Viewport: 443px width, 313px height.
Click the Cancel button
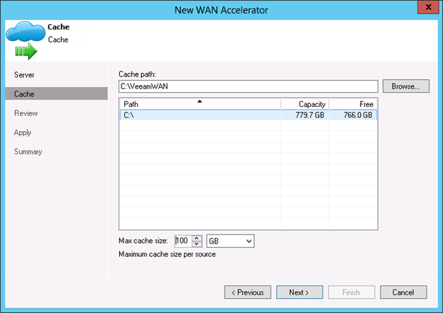(x=403, y=292)
